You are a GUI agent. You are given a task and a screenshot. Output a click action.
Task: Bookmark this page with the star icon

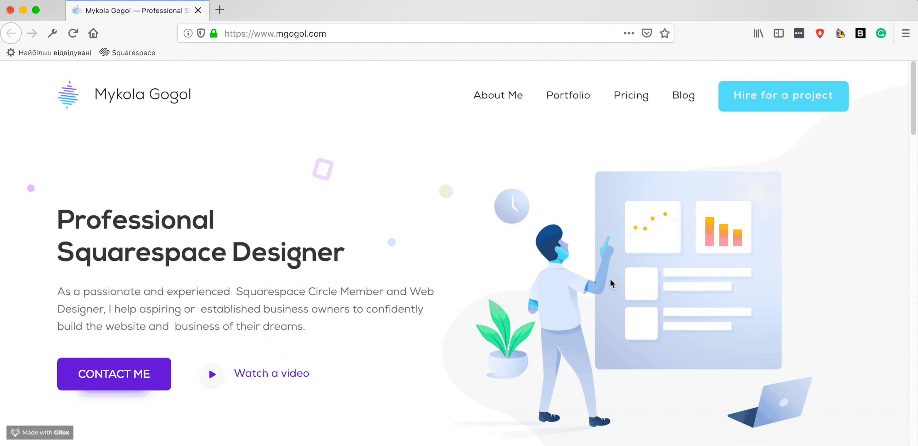tap(665, 33)
